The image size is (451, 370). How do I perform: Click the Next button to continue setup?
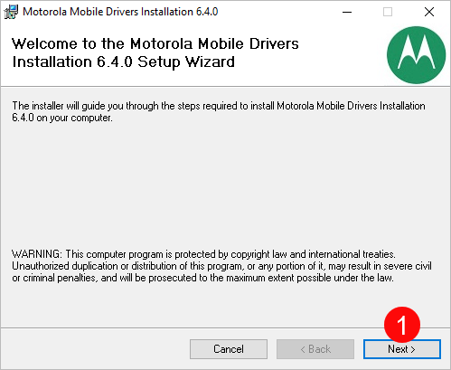[x=402, y=349]
